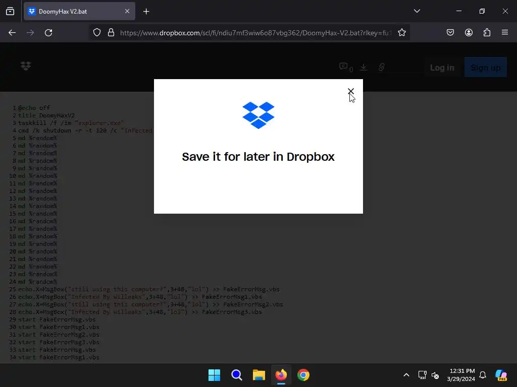Open tracking protection shield icon
The image size is (517, 387).
point(96,33)
